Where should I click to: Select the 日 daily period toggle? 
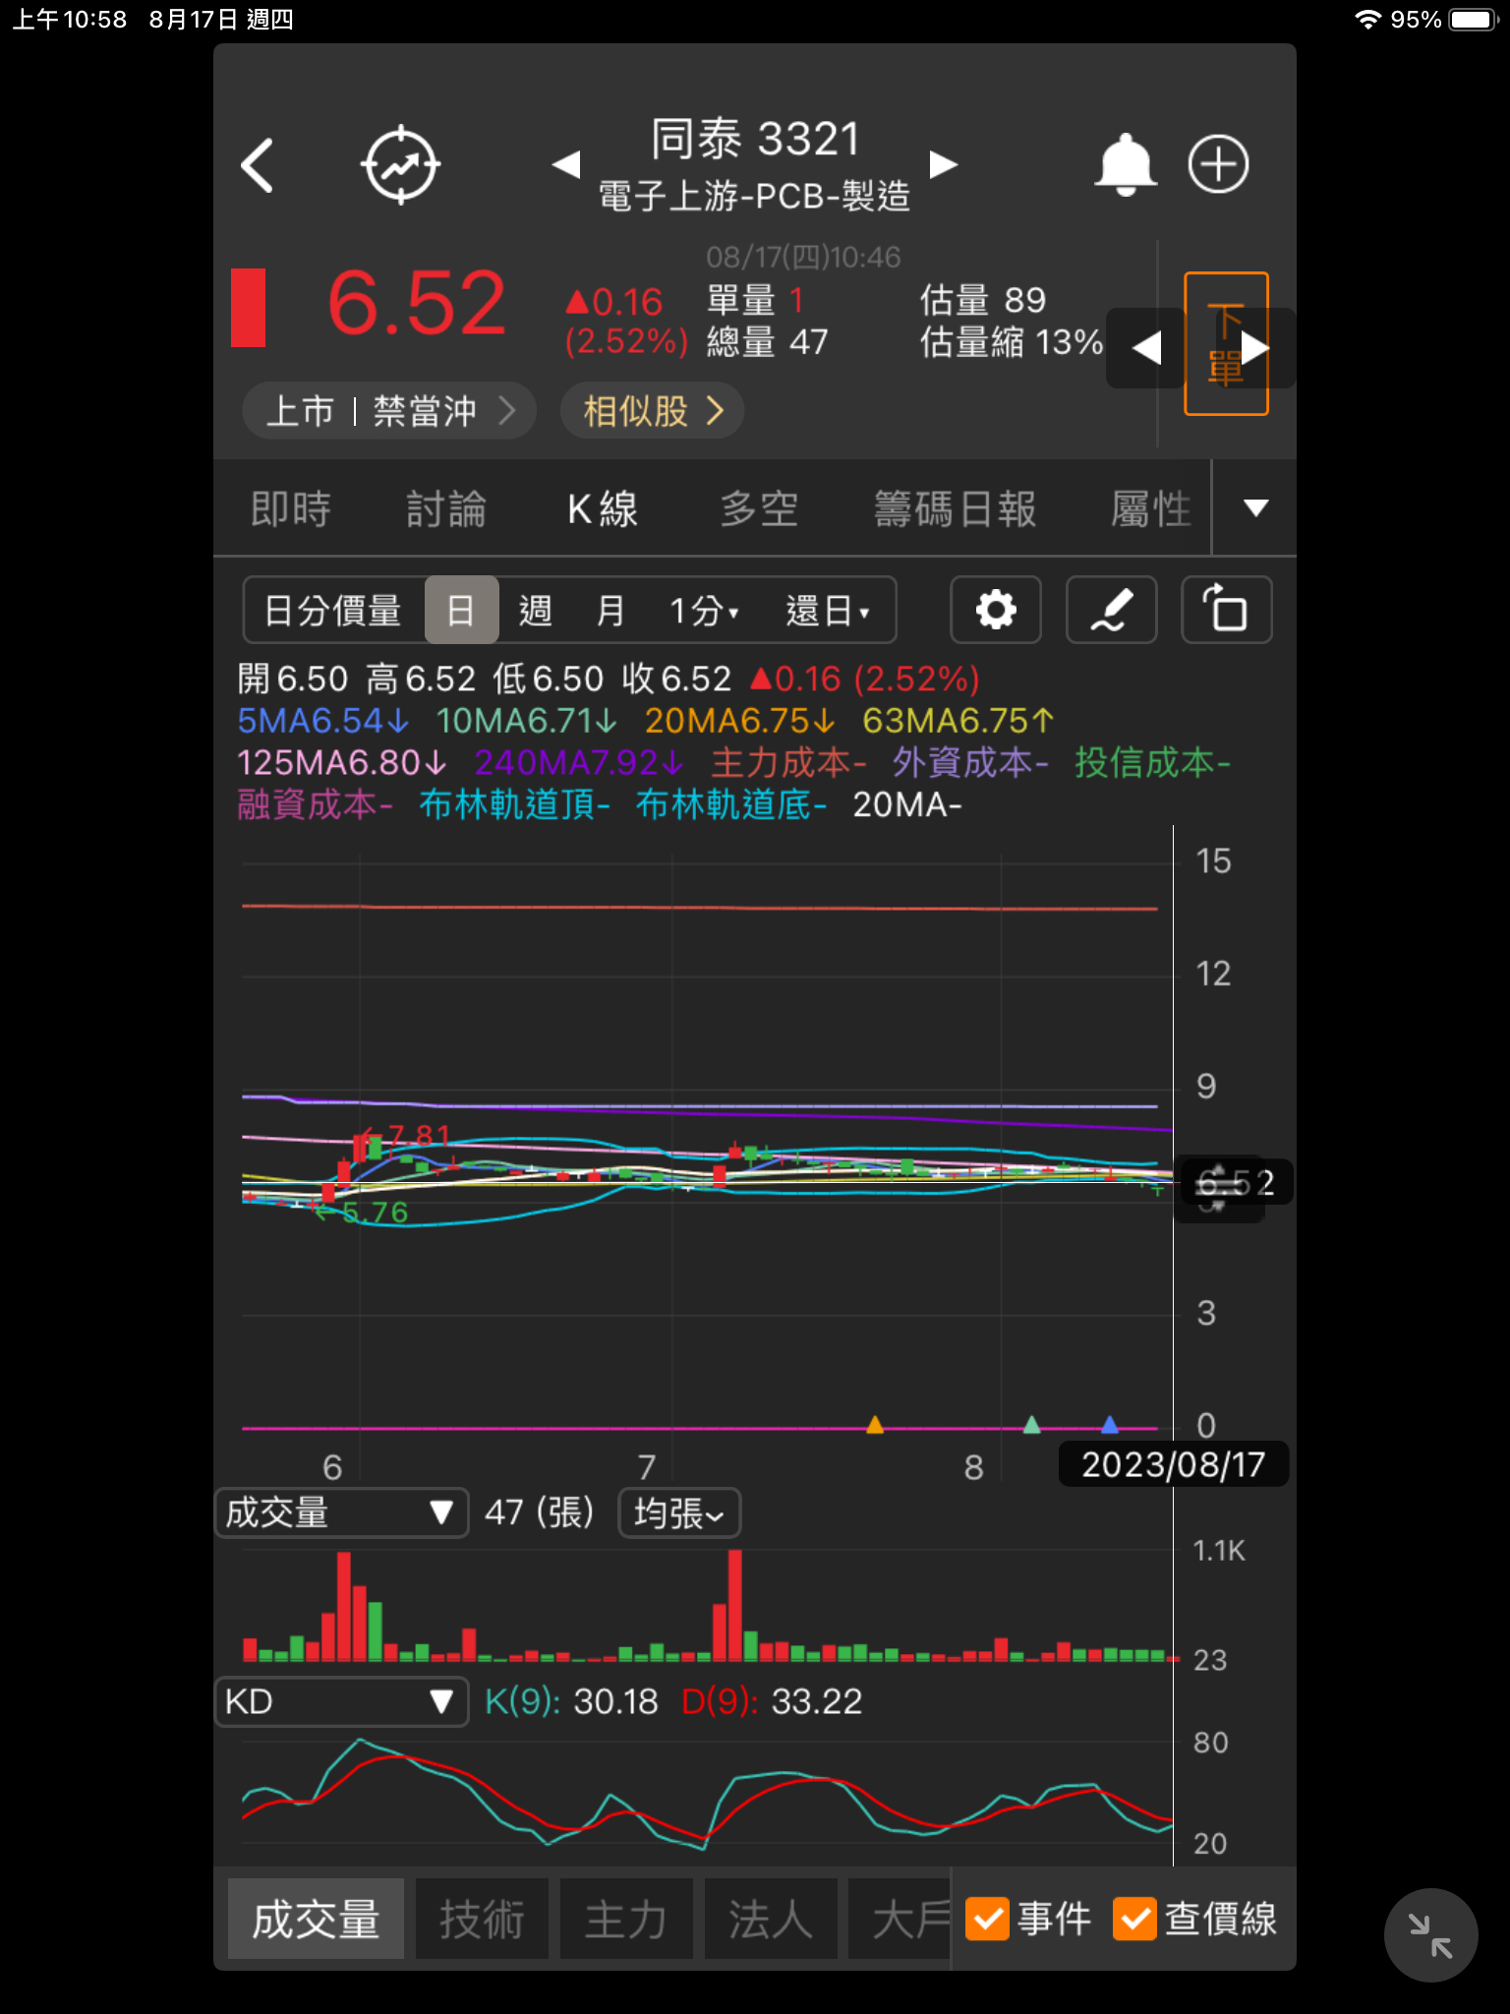[461, 611]
